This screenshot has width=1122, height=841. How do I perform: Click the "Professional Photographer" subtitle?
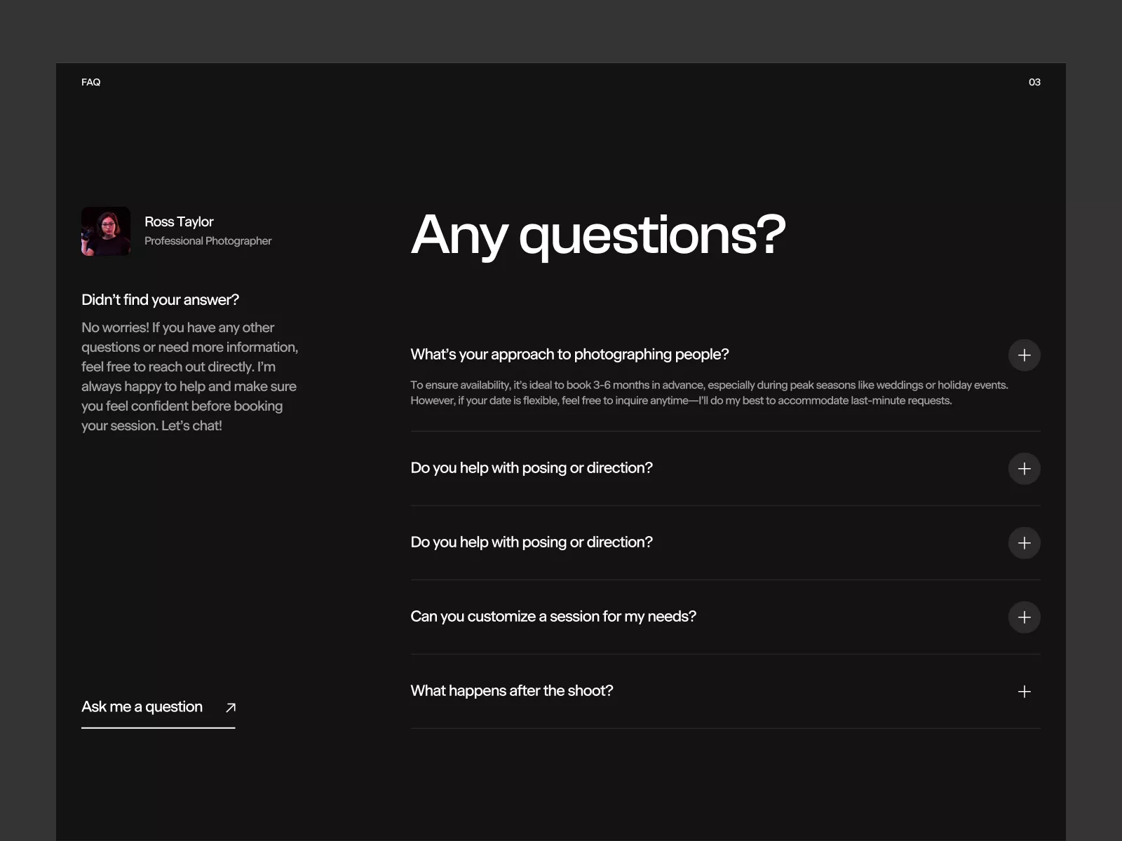tap(208, 241)
